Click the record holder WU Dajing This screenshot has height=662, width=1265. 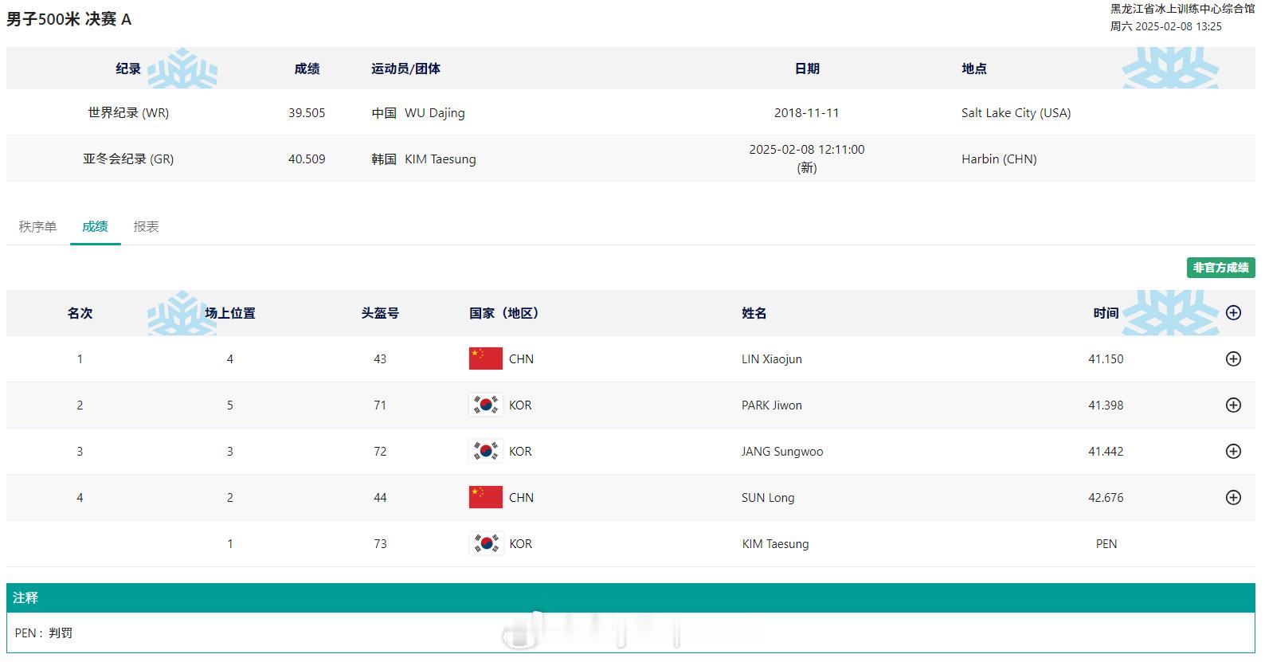coord(435,113)
